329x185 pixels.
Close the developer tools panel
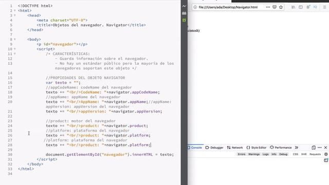(325, 147)
